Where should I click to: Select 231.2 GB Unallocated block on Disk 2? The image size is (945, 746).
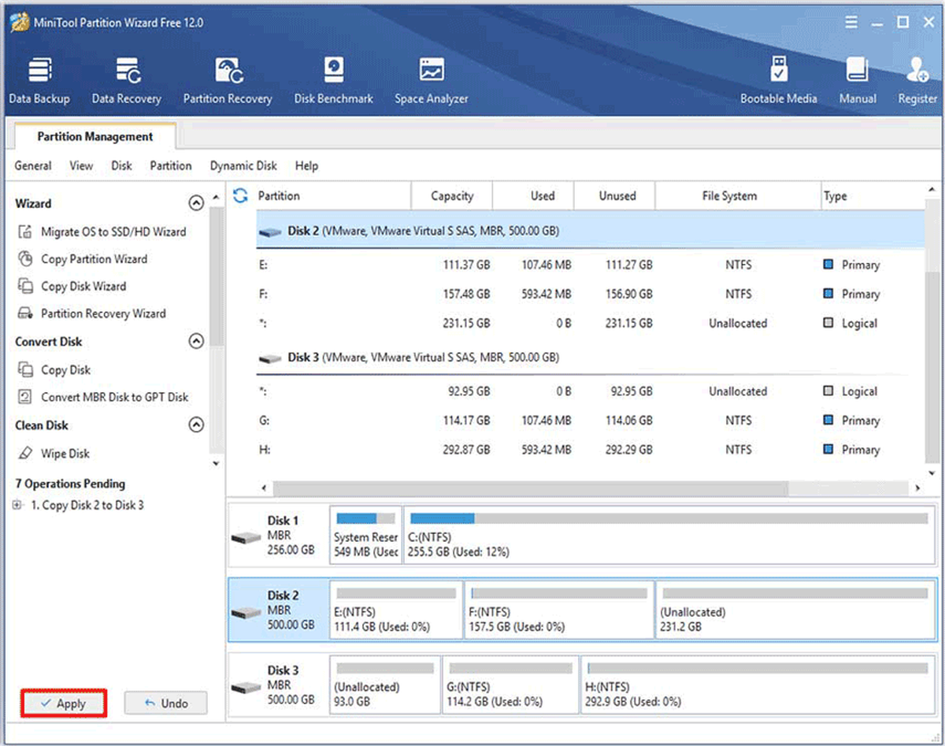(x=795, y=611)
